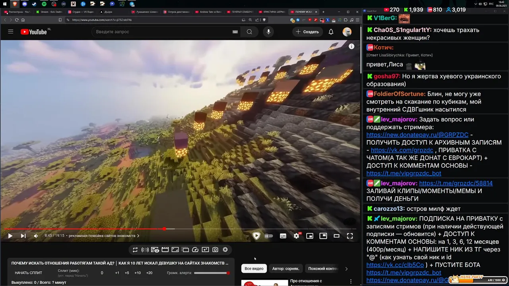Add +10 minutes to split
509x286 pixels.
point(138,273)
